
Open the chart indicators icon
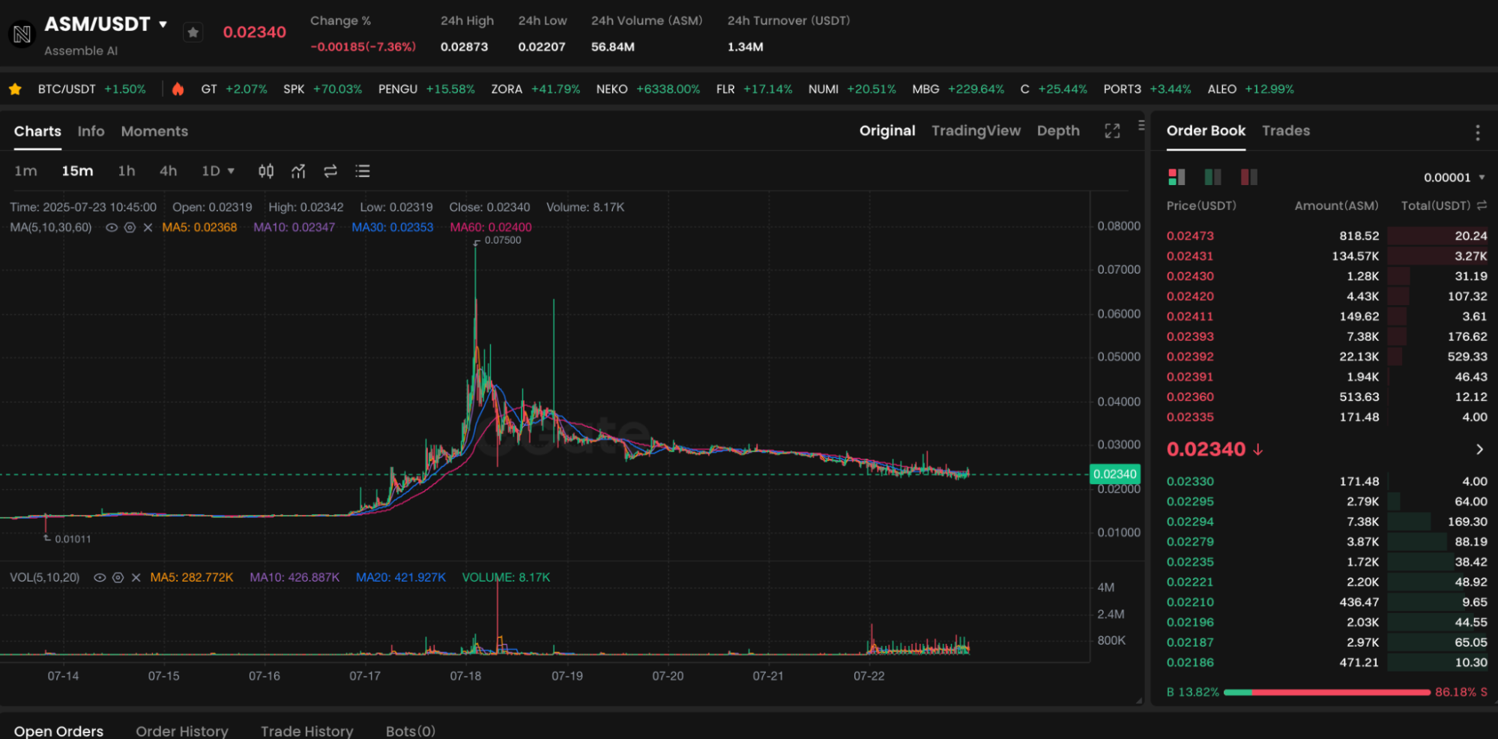coord(298,172)
